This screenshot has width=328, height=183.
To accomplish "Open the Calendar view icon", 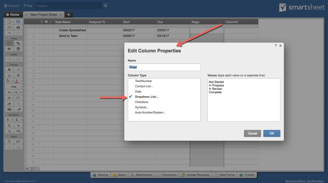I will click(x=18, y=49).
